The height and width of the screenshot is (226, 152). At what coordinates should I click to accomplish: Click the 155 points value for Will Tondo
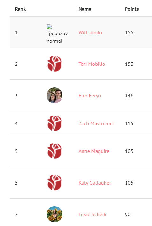[x=129, y=33]
